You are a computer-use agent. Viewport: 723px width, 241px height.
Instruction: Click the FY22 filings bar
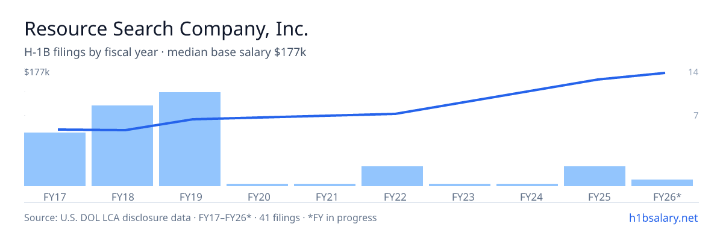(x=392, y=176)
